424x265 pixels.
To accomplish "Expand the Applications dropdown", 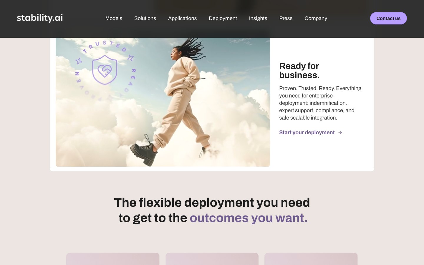I will pos(182,18).
